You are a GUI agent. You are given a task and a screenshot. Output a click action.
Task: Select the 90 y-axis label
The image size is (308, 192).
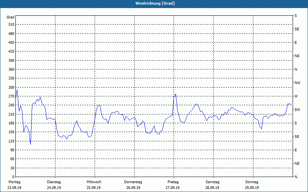click(x=12, y=150)
